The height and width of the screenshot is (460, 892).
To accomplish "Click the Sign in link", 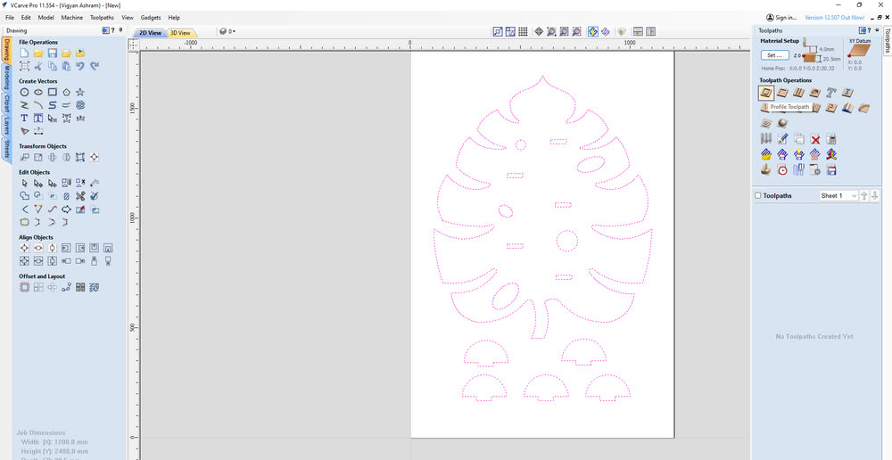I will (781, 18).
